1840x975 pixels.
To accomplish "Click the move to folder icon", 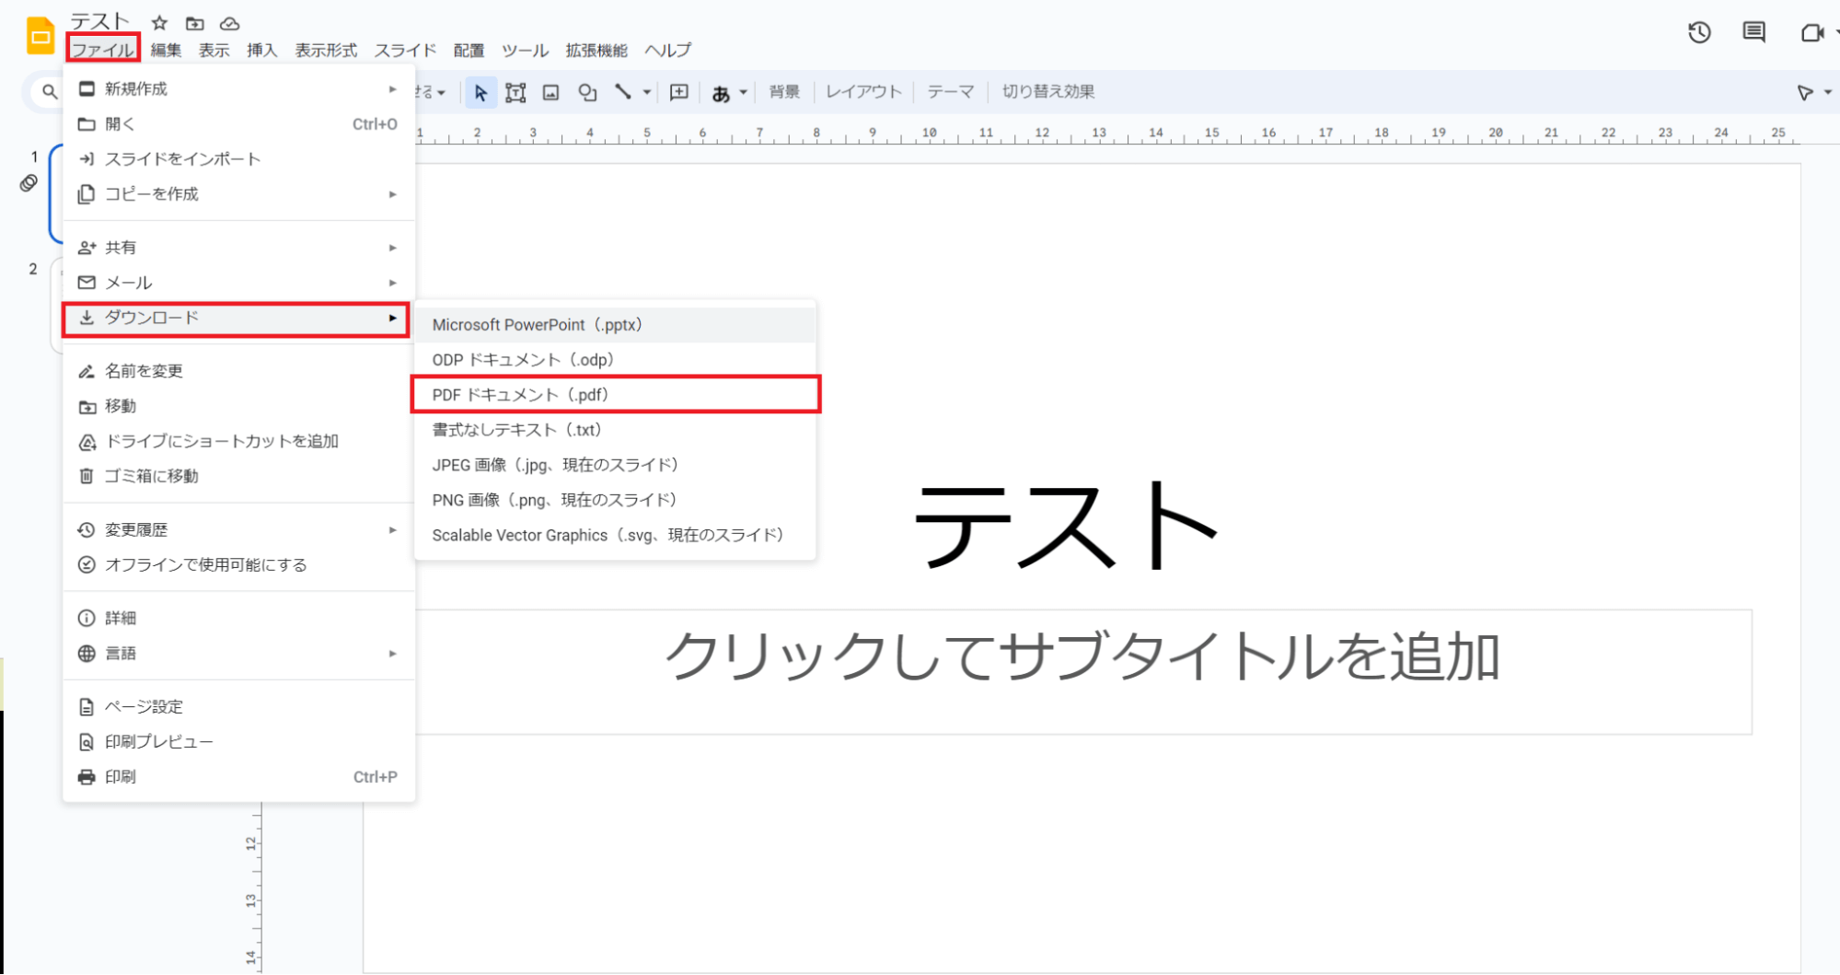I will click(x=194, y=23).
